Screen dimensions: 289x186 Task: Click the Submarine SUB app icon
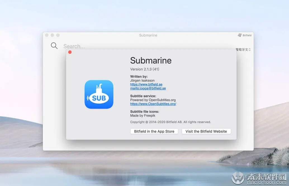[99, 94]
